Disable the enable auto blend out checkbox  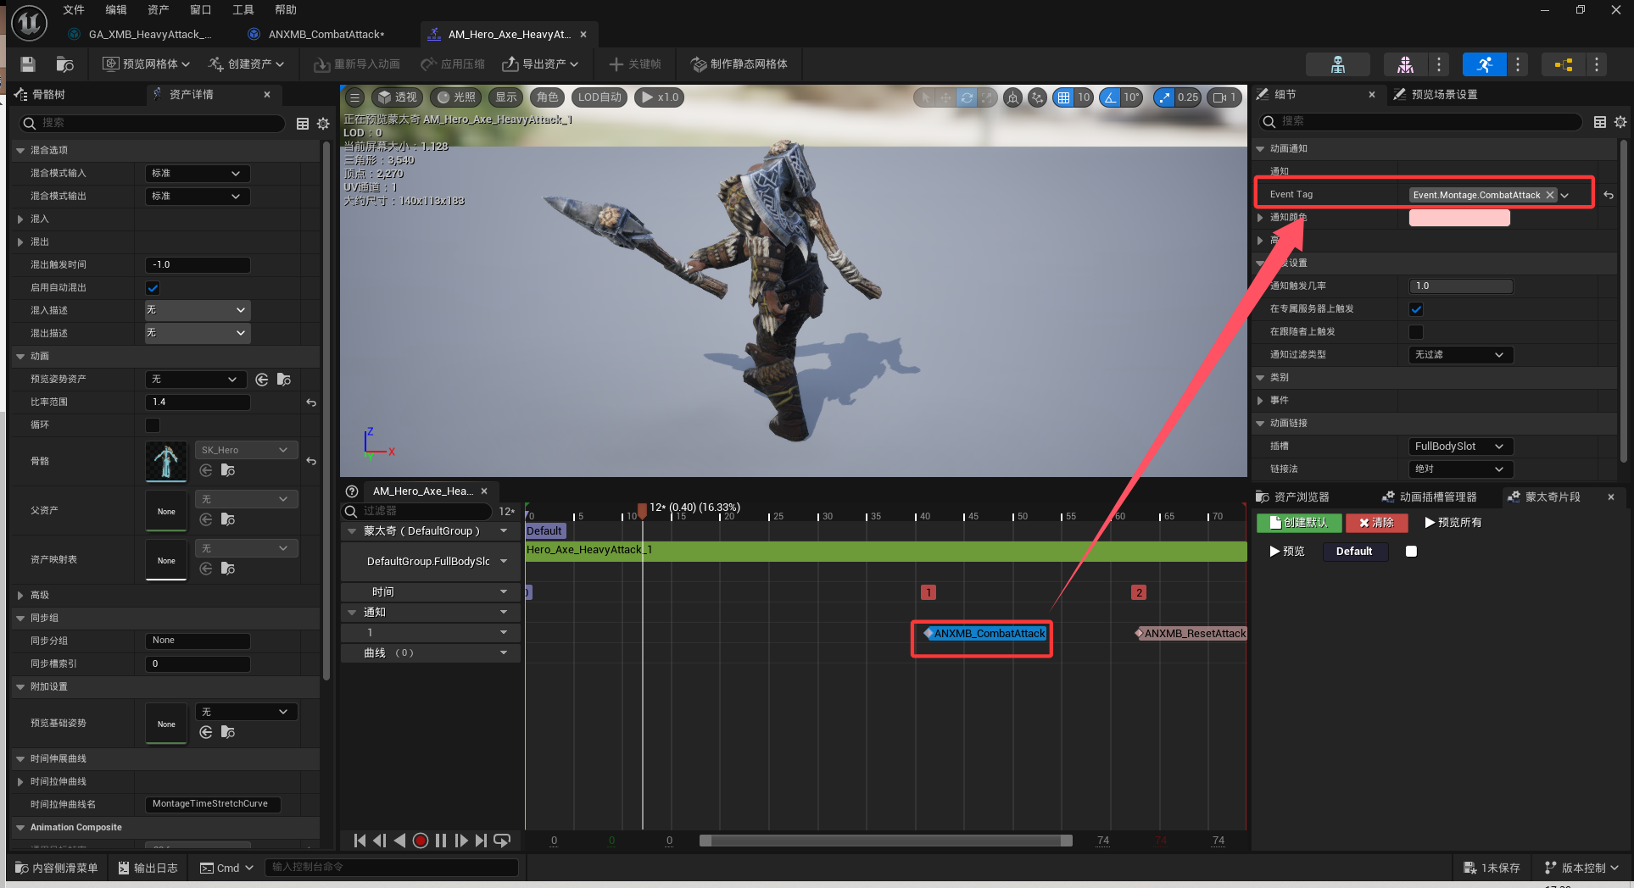pos(153,288)
